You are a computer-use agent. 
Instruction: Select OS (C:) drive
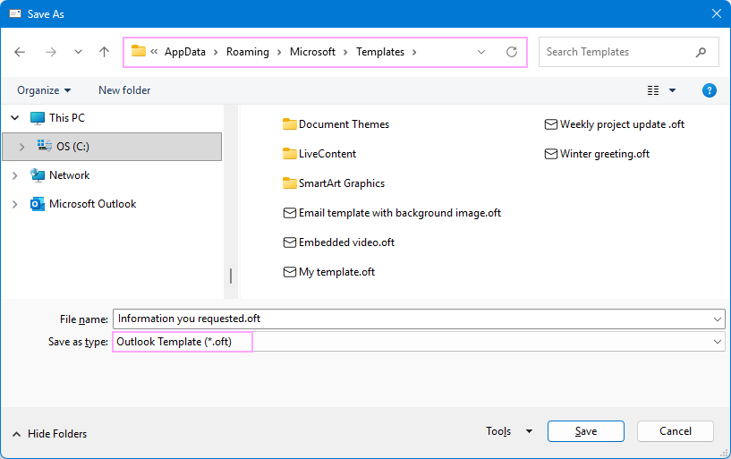112,147
